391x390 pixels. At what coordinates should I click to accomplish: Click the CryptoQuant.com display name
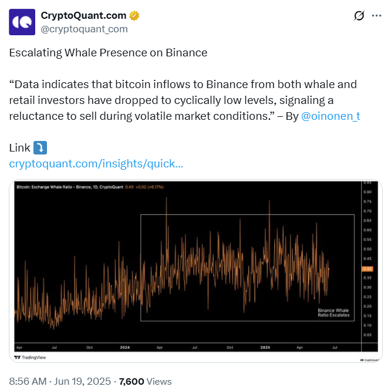point(83,15)
